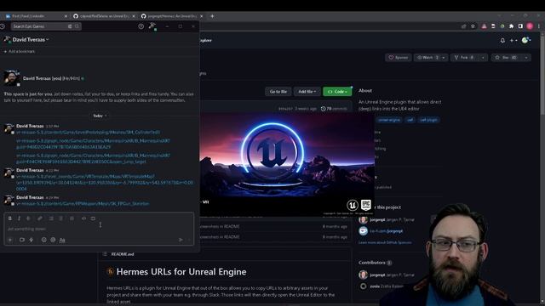The width and height of the screenshot is (545, 306).
Task: Toggle bold formatting in Slack composer
Action: 10,218
